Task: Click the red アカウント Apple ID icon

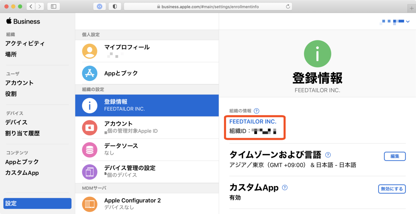Action: 90,127
